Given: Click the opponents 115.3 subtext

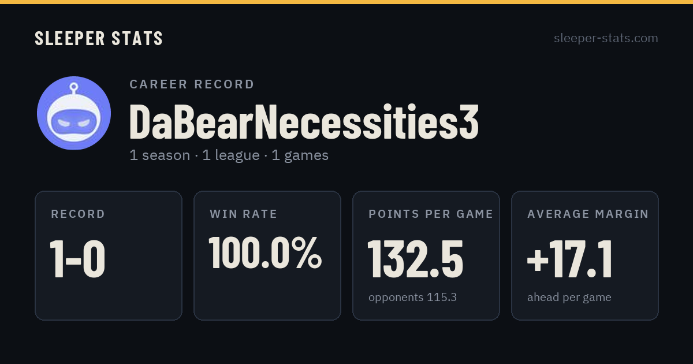Looking at the screenshot, I should [413, 298].
